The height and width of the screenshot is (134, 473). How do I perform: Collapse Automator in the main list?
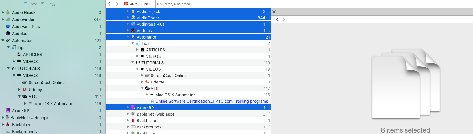[128, 37]
